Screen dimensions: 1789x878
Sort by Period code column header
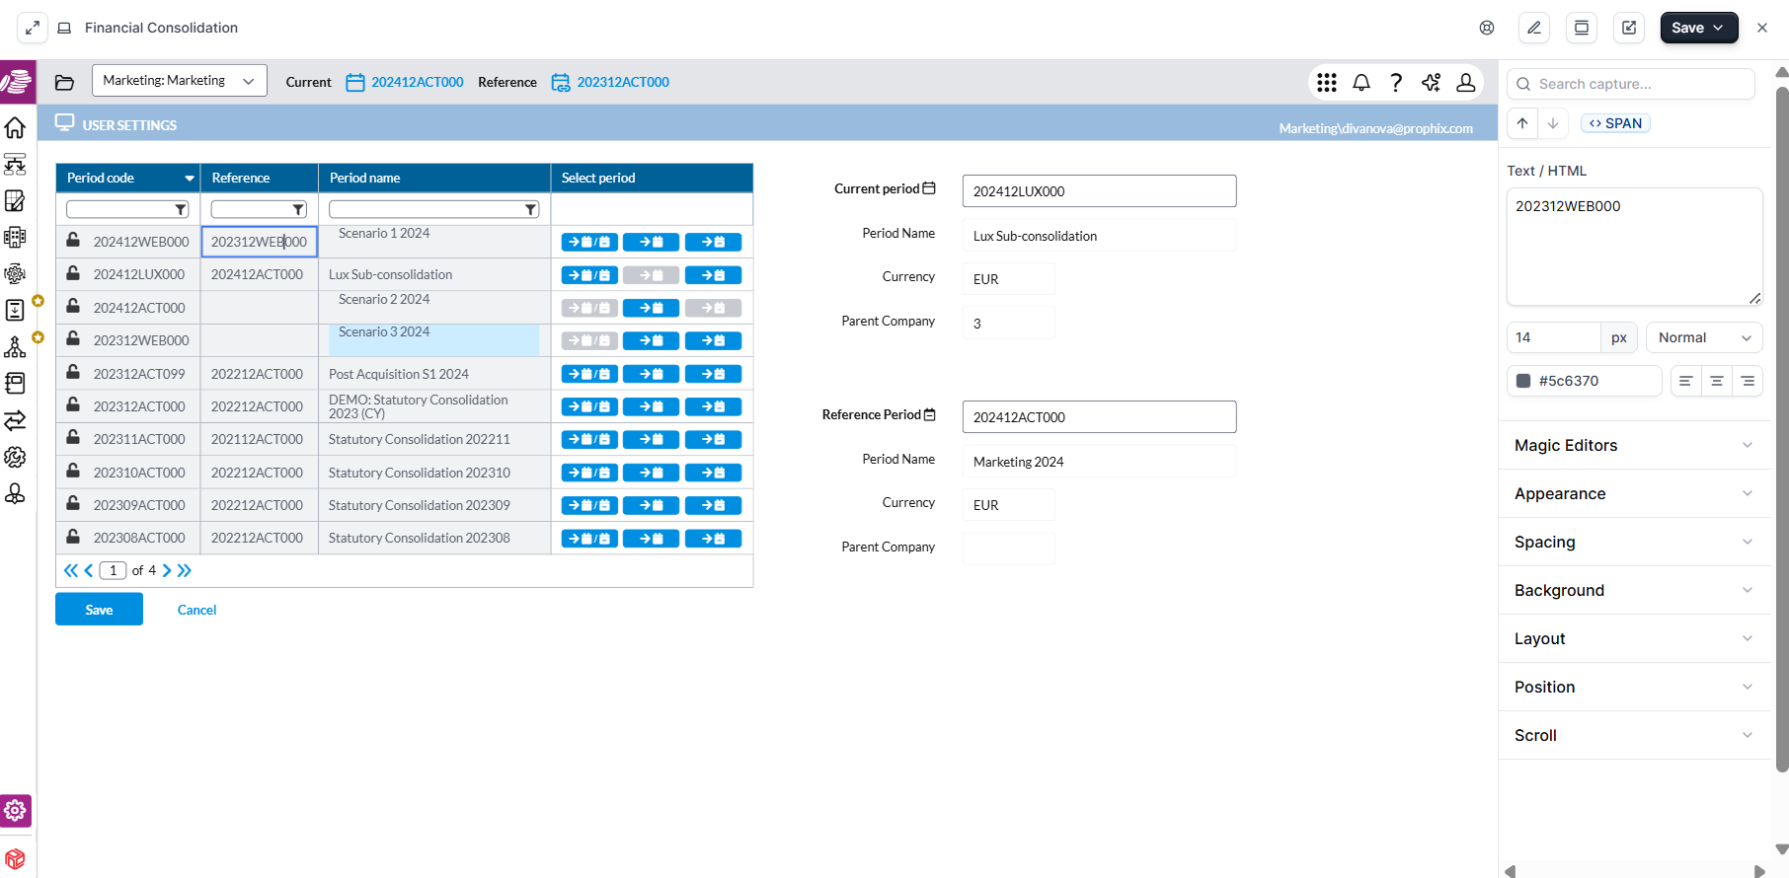[x=101, y=178]
